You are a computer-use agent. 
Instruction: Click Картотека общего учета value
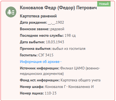(x=81, y=80)
